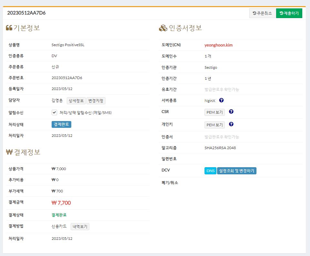Click the yeonghoon.kim domain link

click(x=218, y=45)
